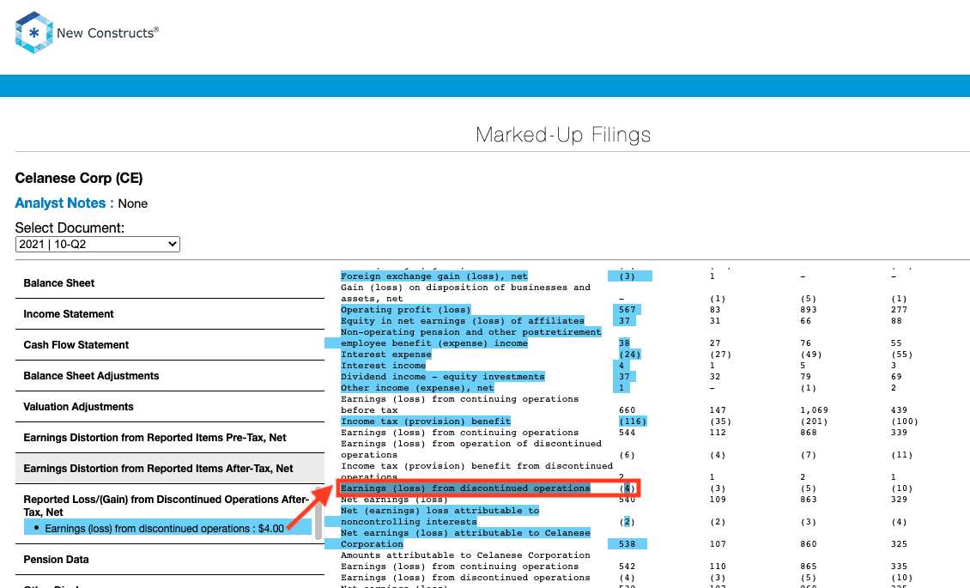This screenshot has height=588, width=970.
Task: Click the 'Select Document:' label
Action: click(70, 227)
